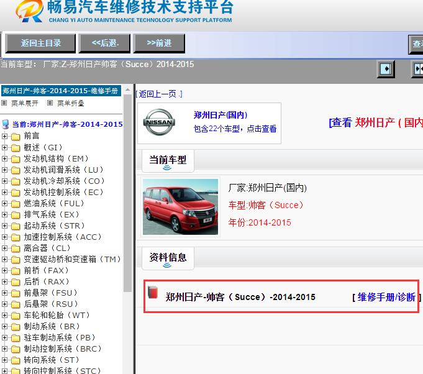
Task: Select 排气系统（EX） tree item label
Action: [x=52, y=214]
